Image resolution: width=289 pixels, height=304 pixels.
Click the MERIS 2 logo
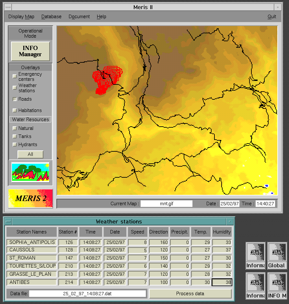tap(30, 198)
